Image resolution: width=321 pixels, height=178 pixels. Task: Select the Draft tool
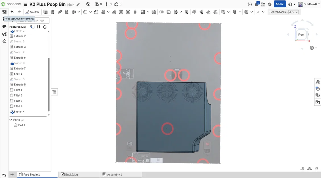tap(103, 12)
